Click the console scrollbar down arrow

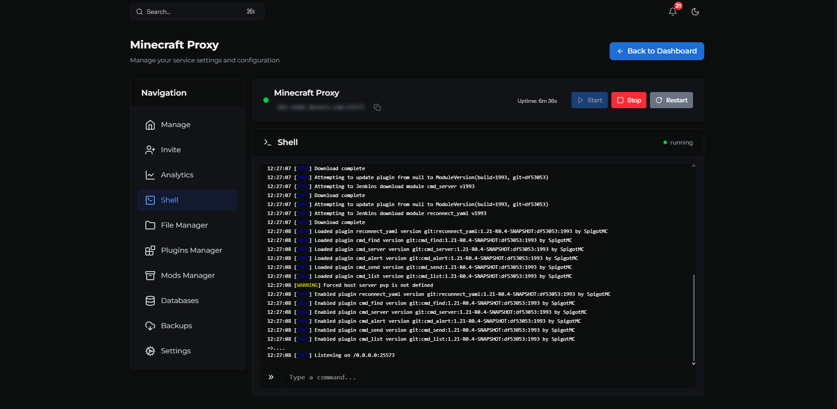tap(693, 363)
